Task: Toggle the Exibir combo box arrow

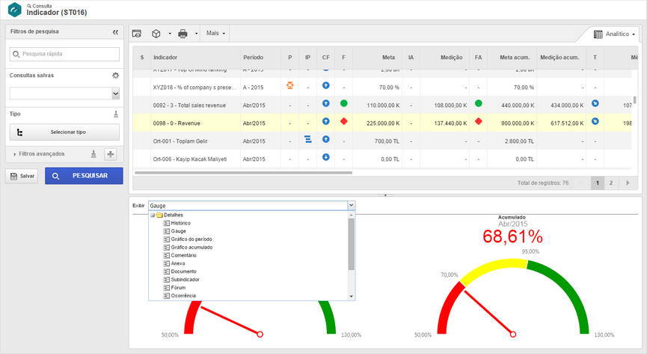Action: tap(351, 205)
